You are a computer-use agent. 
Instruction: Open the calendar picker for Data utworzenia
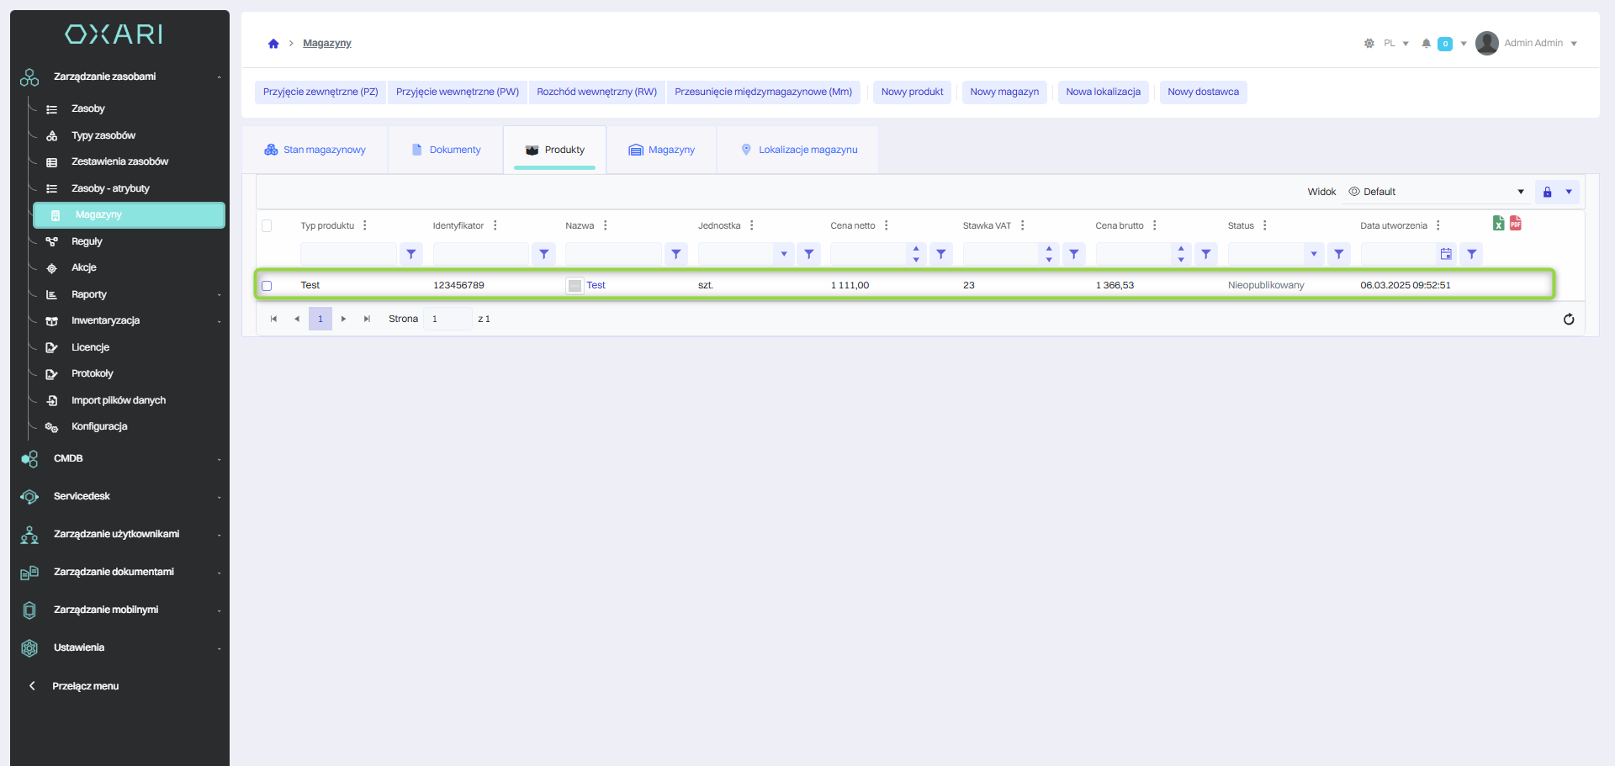[1446, 254]
